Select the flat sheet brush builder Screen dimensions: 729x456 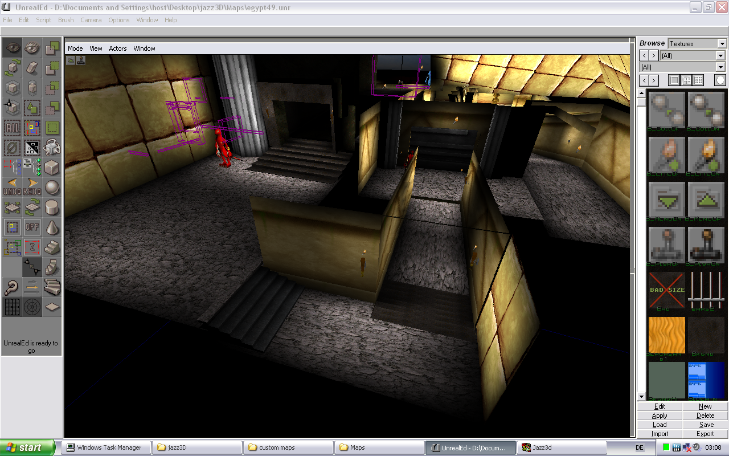[52, 307]
